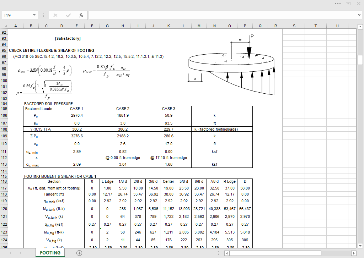Click Vu,tank value 1,722
Image resolution: width=364 pixels, height=258 pixels.
(x=168, y=216)
